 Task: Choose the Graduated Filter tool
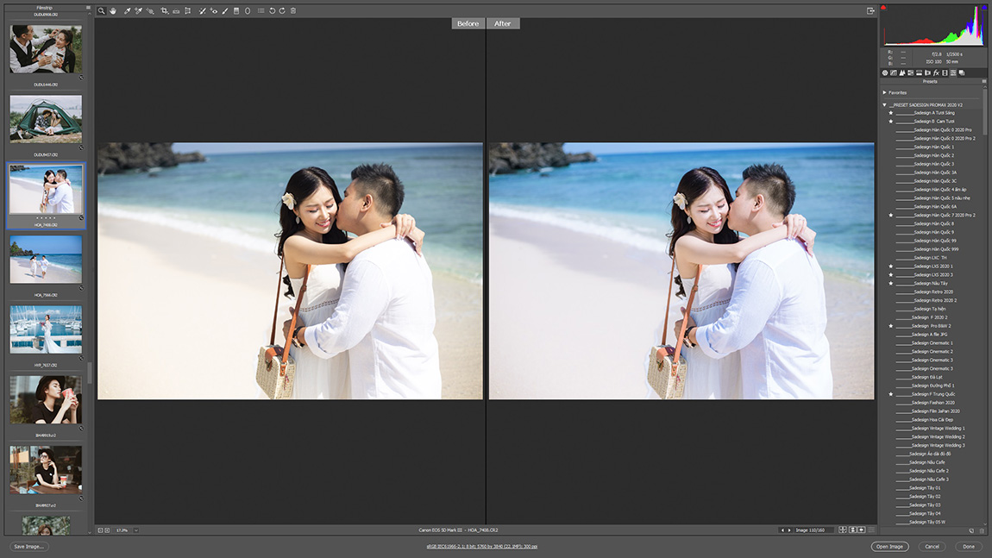pos(236,11)
